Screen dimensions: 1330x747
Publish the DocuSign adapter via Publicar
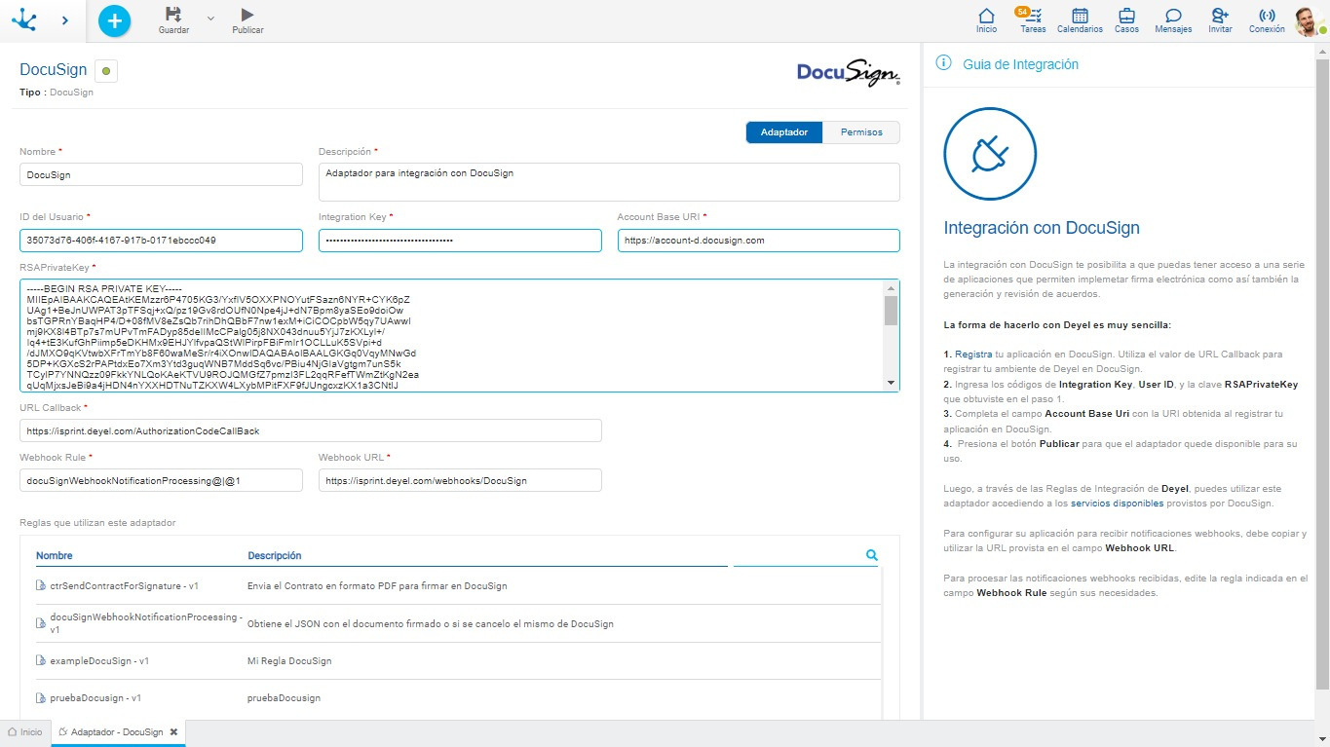tap(247, 19)
